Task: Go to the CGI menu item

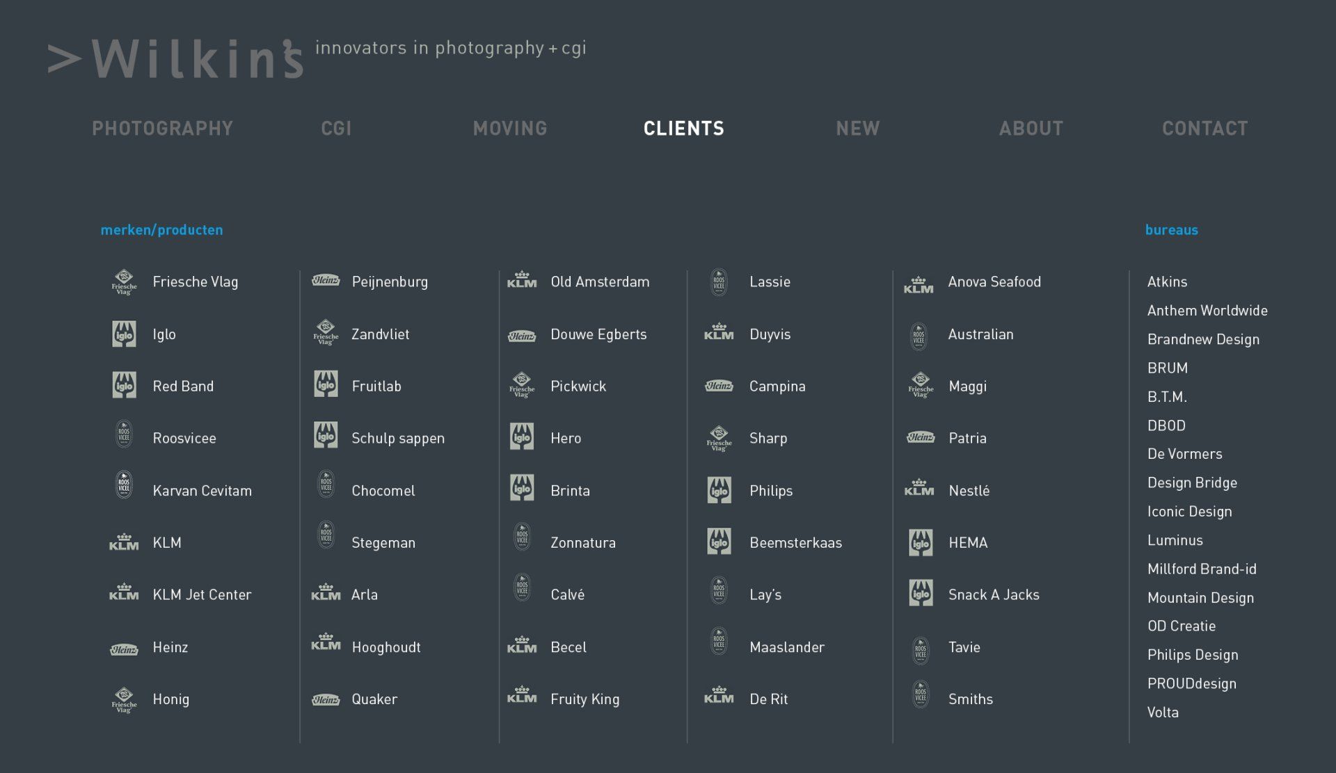Action: click(336, 129)
